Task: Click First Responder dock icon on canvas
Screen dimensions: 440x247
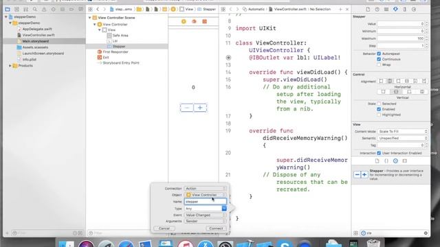Action: (x=194, y=21)
